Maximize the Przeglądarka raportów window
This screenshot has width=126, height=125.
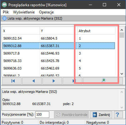104,5
